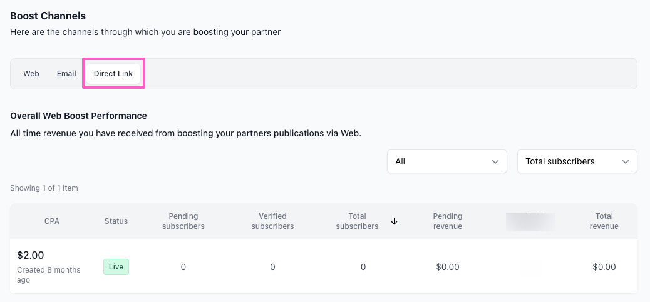The image size is (650, 302).
Task: Click the $0.00 pending revenue value
Action: pos(448,267)
